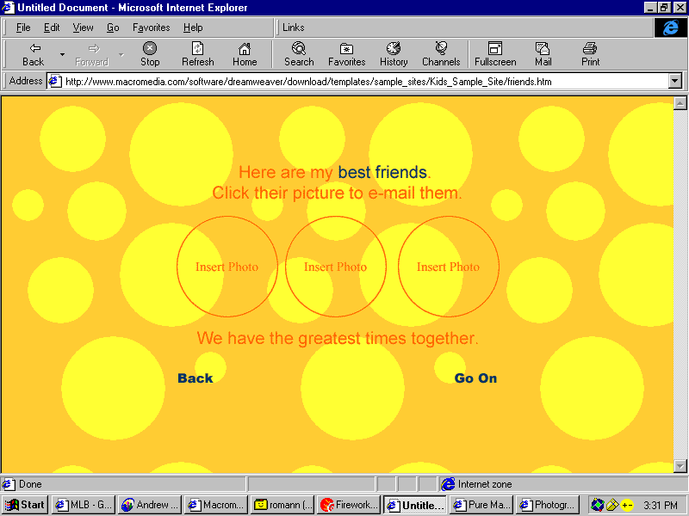This screenshot has height=516, width=689.
Task: Click the pencil system tray icon
Action: coord(611,505)
